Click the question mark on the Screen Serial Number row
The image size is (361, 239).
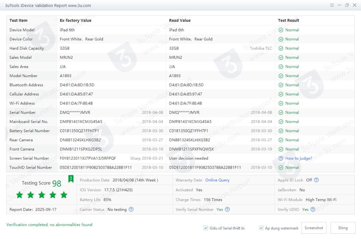[x=281, y=158]
